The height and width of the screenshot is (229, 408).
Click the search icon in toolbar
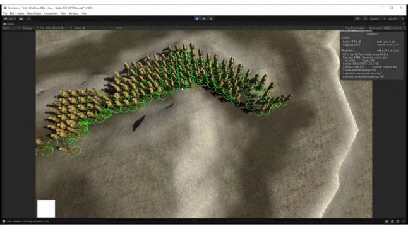[365, 18]
